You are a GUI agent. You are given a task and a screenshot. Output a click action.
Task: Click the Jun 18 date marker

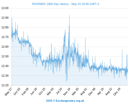[33, 91]
